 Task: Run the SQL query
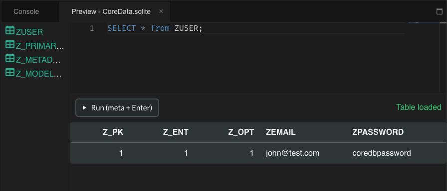pyautogui.click(x=117, y=108)
